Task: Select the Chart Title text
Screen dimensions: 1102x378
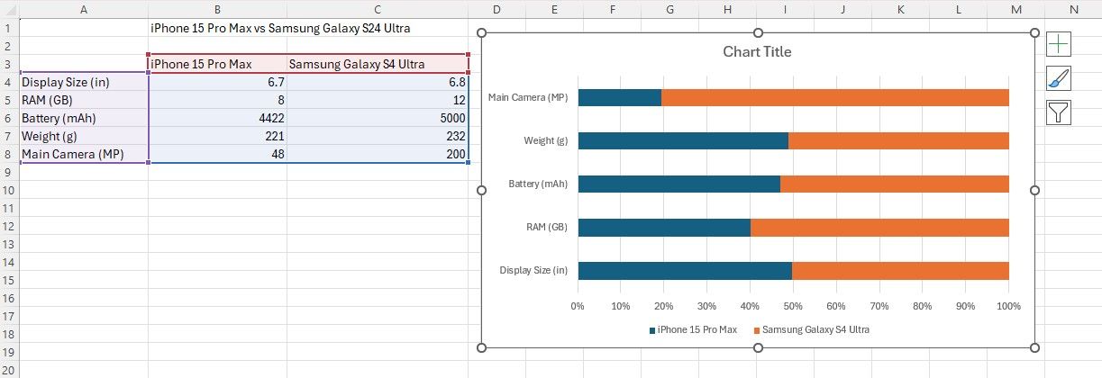Action: click(x=757, y=52)
